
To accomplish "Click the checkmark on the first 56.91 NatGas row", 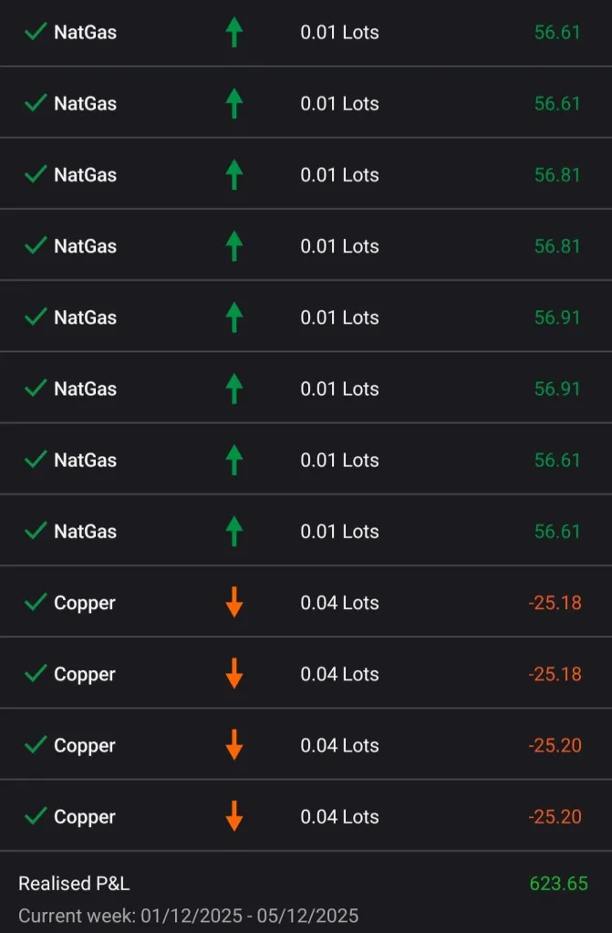I will point(36,317).
